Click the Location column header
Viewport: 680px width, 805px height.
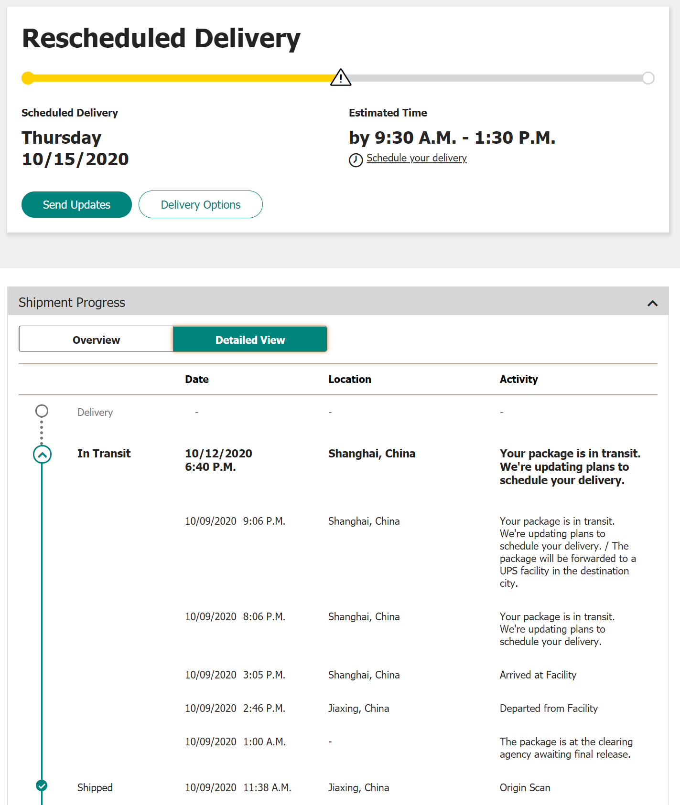pyautogui.click(x=349, y=379)
